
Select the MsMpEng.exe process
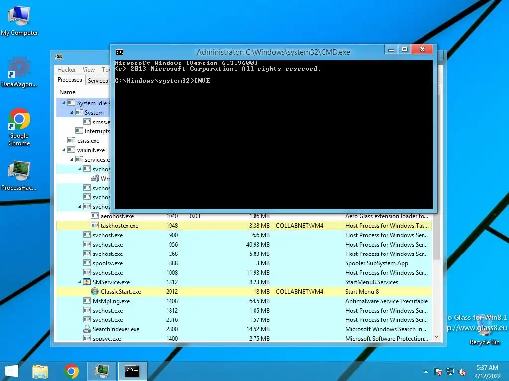(244, 301)
